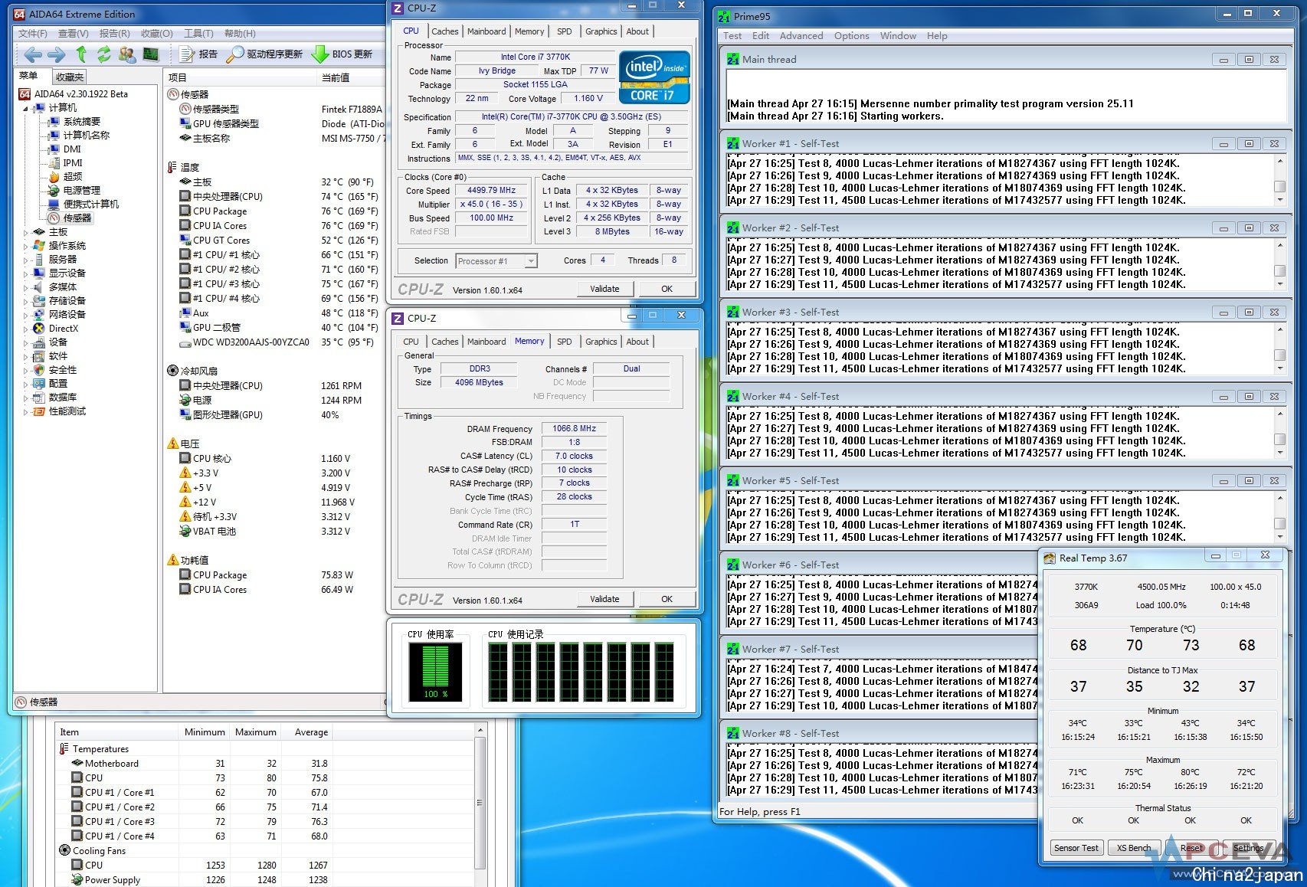Expand the 网络设备 tree node
Screen dimensions: 1307x887
tap(25, 315)
